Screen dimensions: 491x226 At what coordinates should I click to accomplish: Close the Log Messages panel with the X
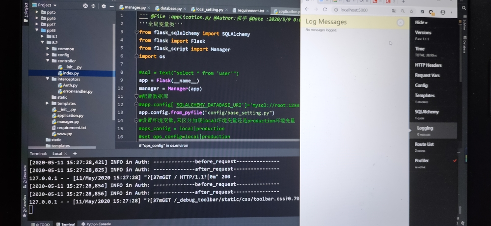coord(400,23)
